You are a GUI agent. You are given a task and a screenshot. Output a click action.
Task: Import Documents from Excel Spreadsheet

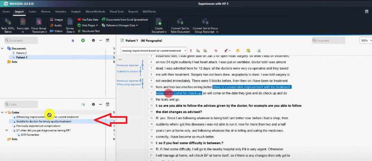click(125, 20)
